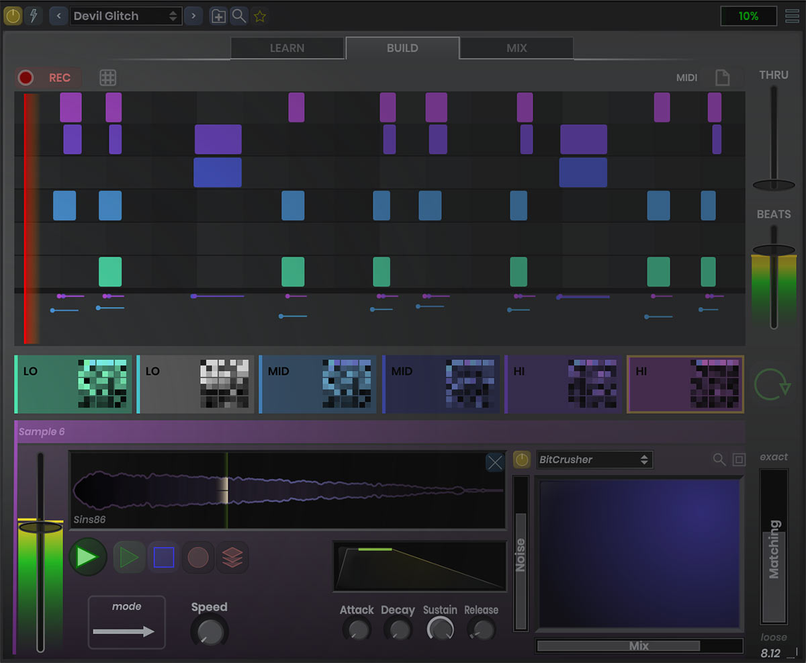Open the Devil Glitch preset dropdown
The height and width of the screenshot is (663, 806).
point(126,15)
